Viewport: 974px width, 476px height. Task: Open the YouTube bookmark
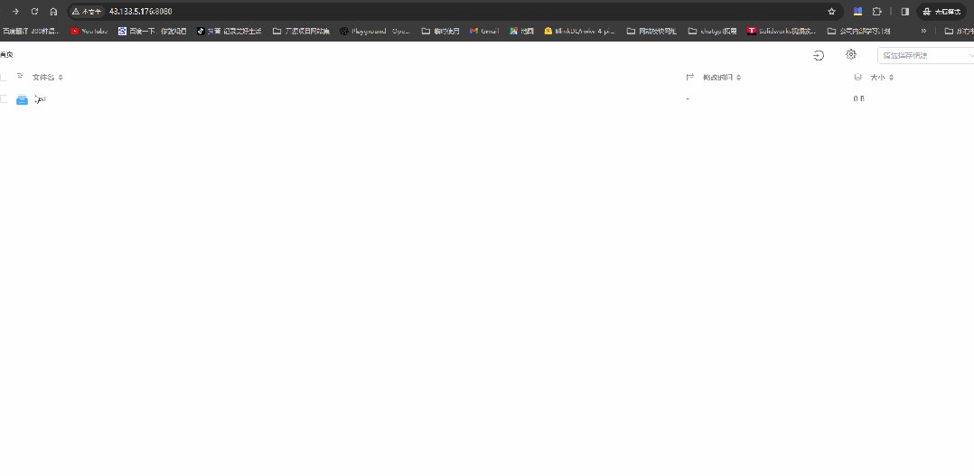[x=89, y=31]
